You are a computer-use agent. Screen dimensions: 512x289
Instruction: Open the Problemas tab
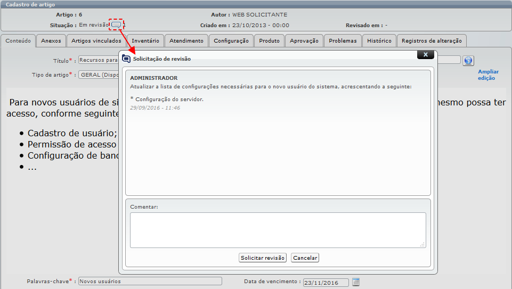point(343,41)
